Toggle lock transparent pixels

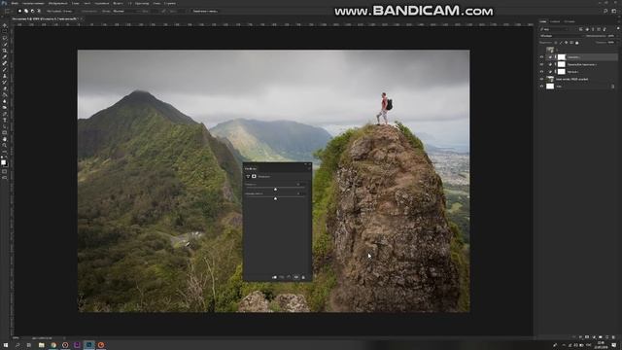[556, 42]
